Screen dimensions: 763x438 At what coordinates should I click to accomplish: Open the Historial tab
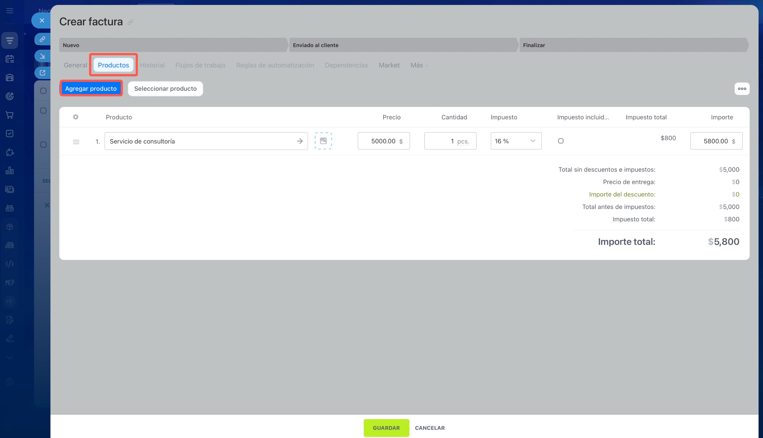point(152,65)
